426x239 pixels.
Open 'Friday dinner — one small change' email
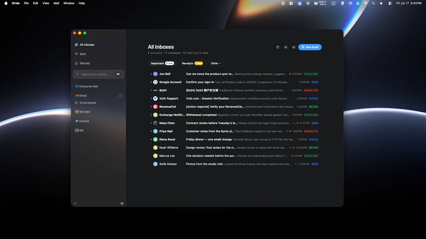point(209,139)
